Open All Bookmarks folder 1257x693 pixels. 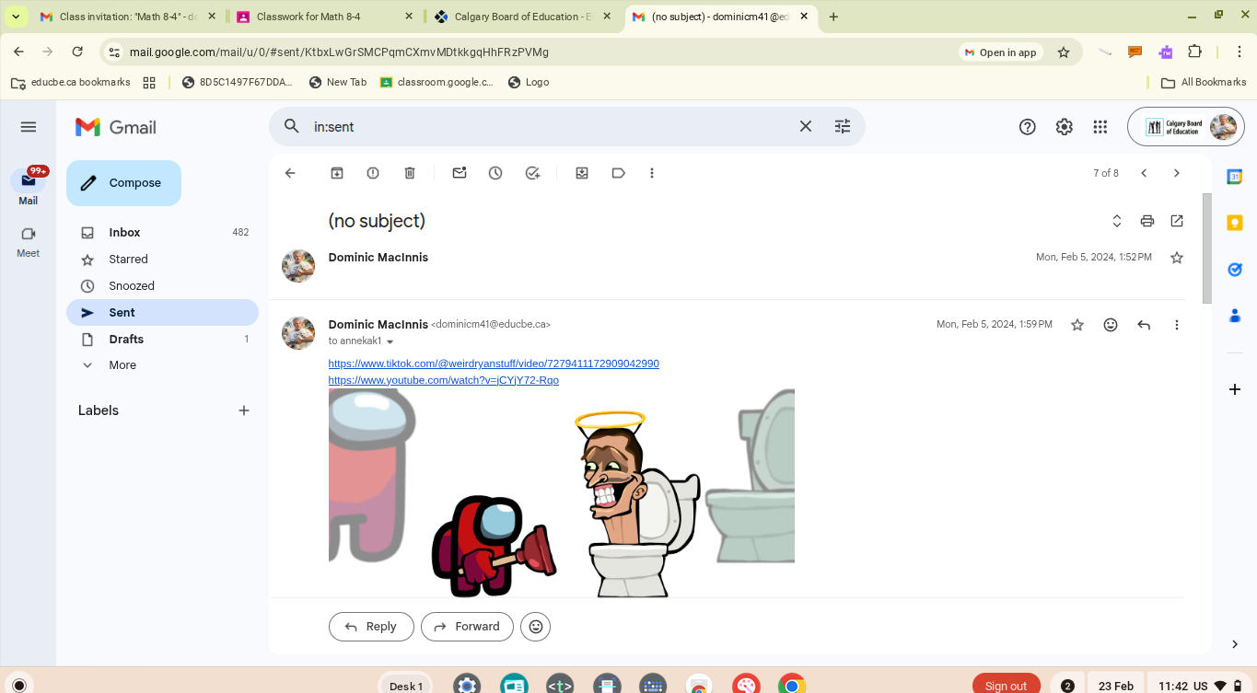point(1204,82)
